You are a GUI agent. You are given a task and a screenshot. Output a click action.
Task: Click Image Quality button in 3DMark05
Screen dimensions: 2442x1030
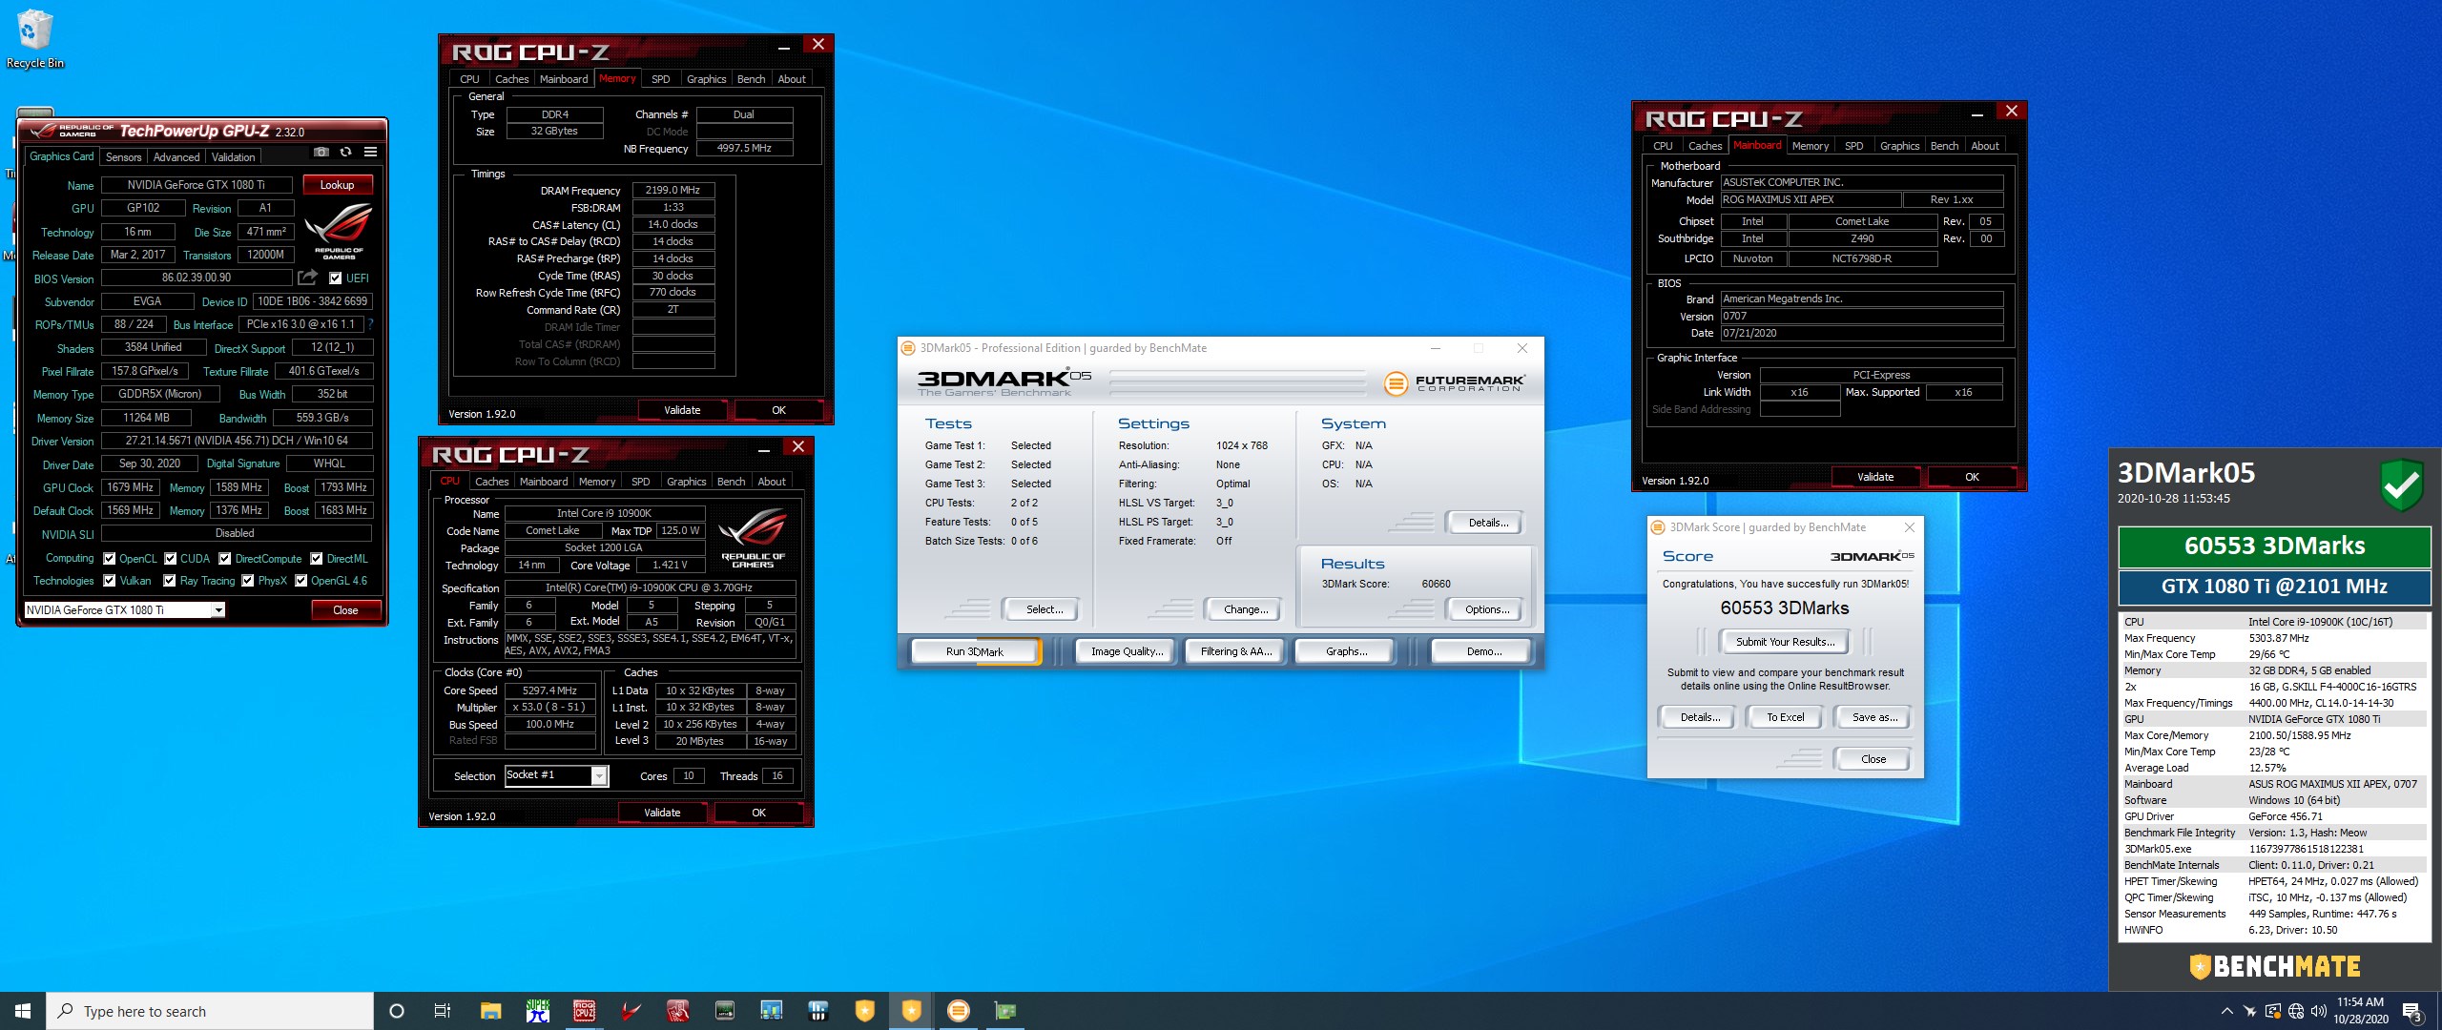[1127, 651]
